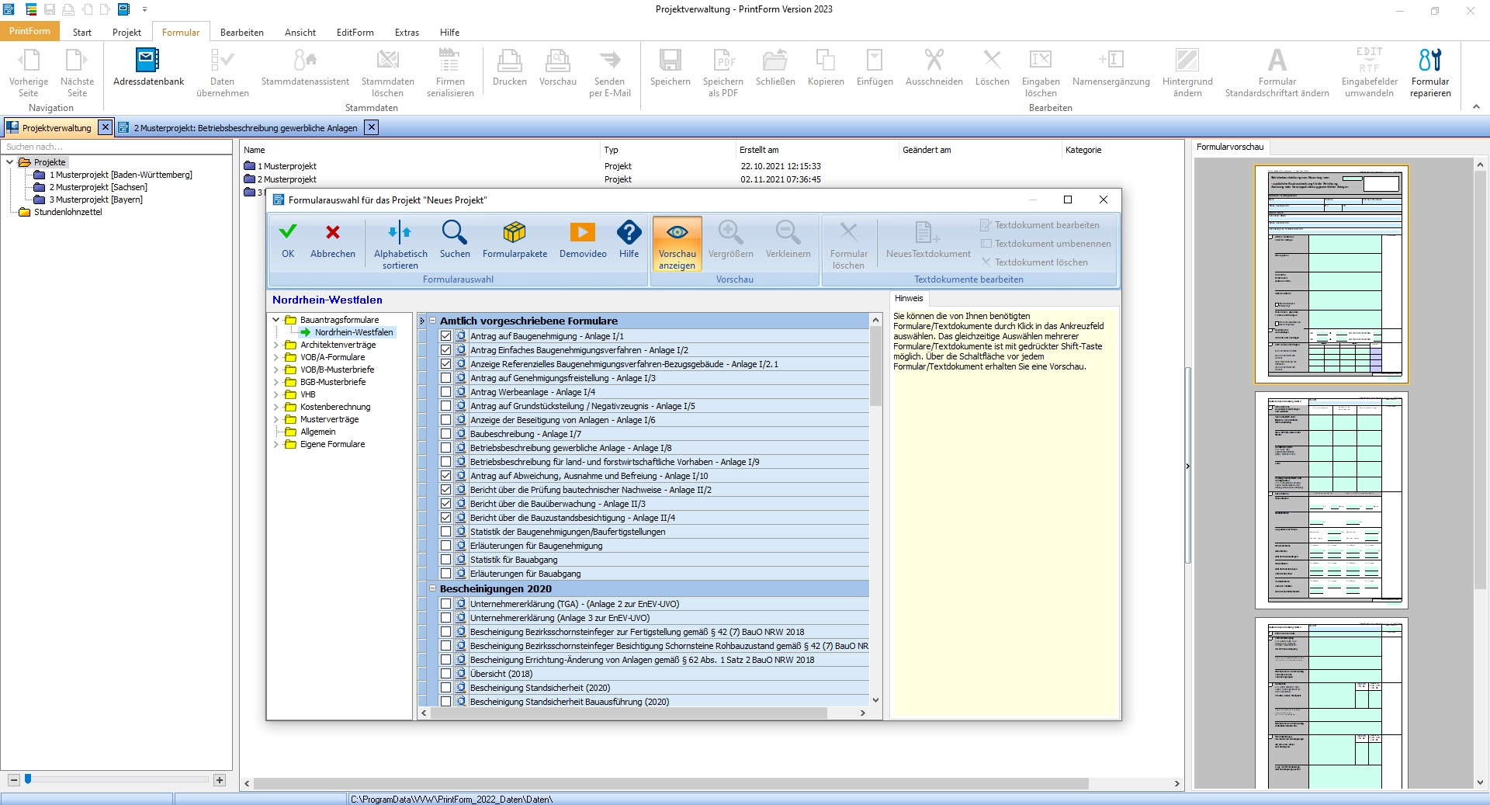The height and width of the screenshot is (805, 1490).
Task: Click the zoom slider handle bottom left
Action: click(x=28, y=779)
